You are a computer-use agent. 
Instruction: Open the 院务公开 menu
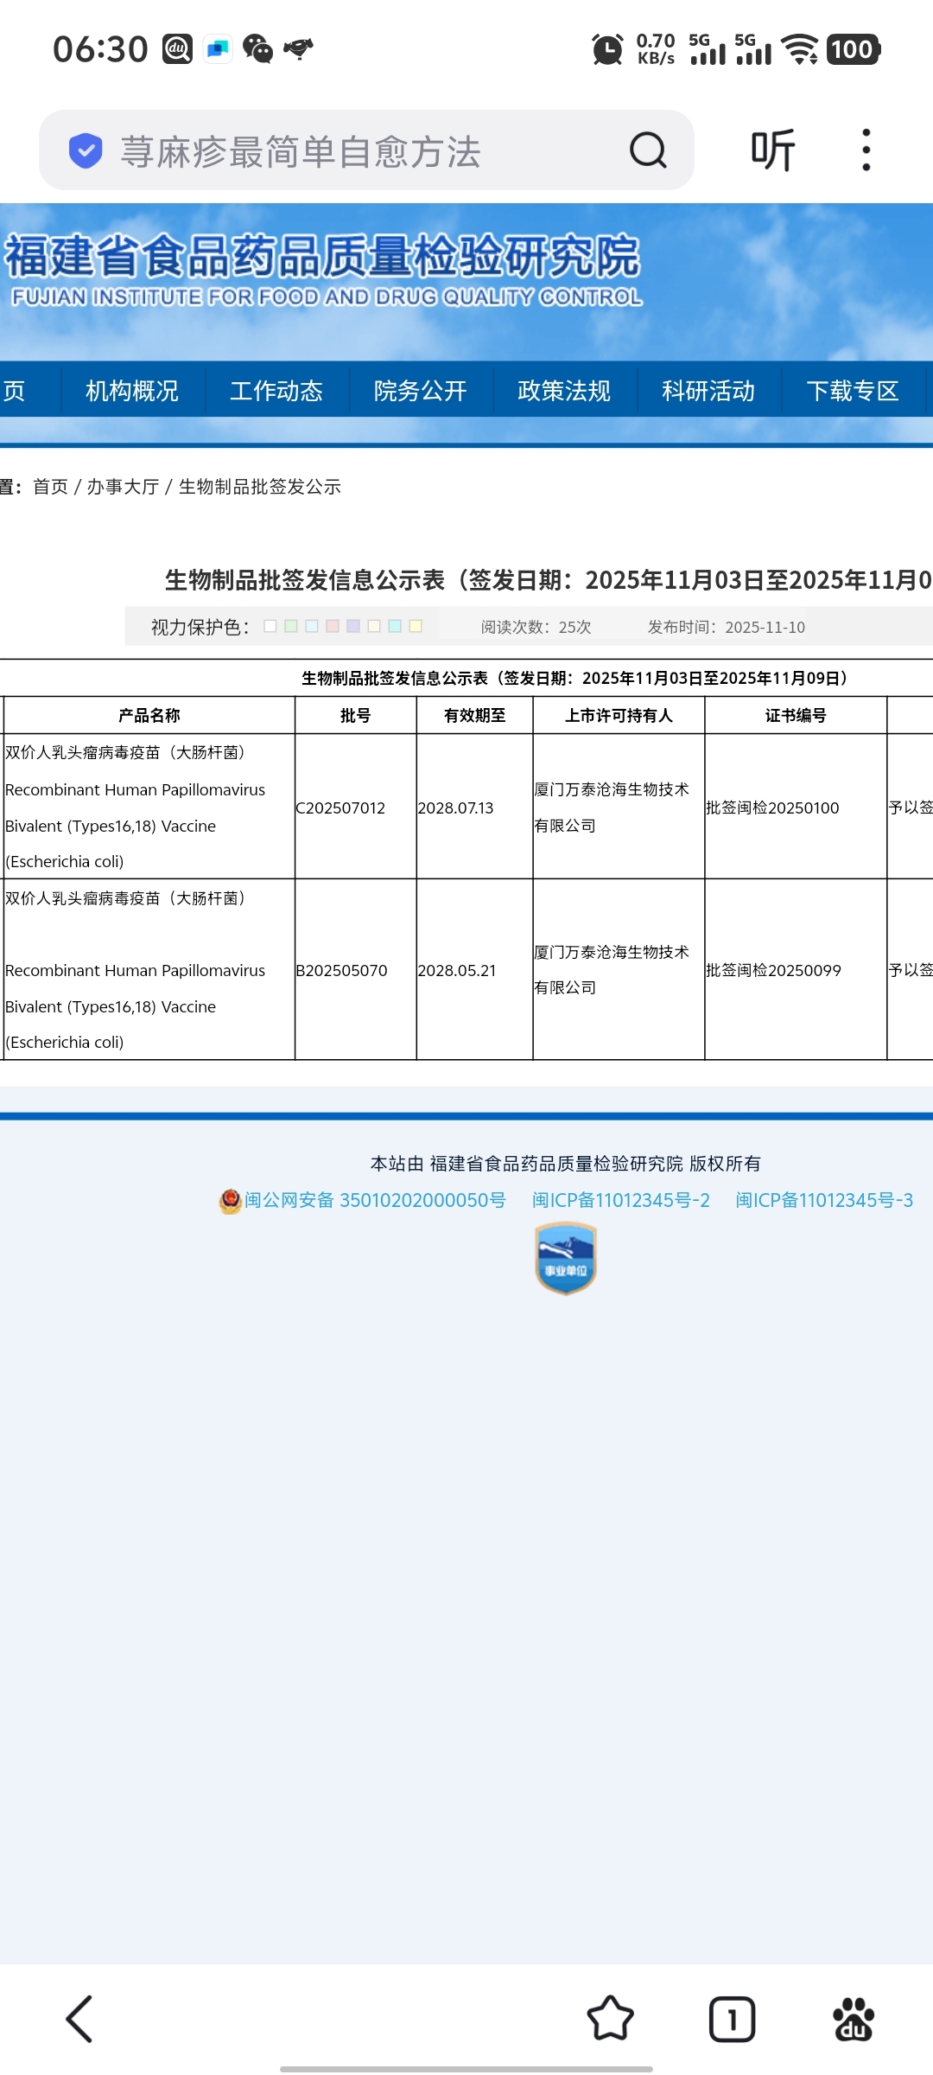(421, 391)
